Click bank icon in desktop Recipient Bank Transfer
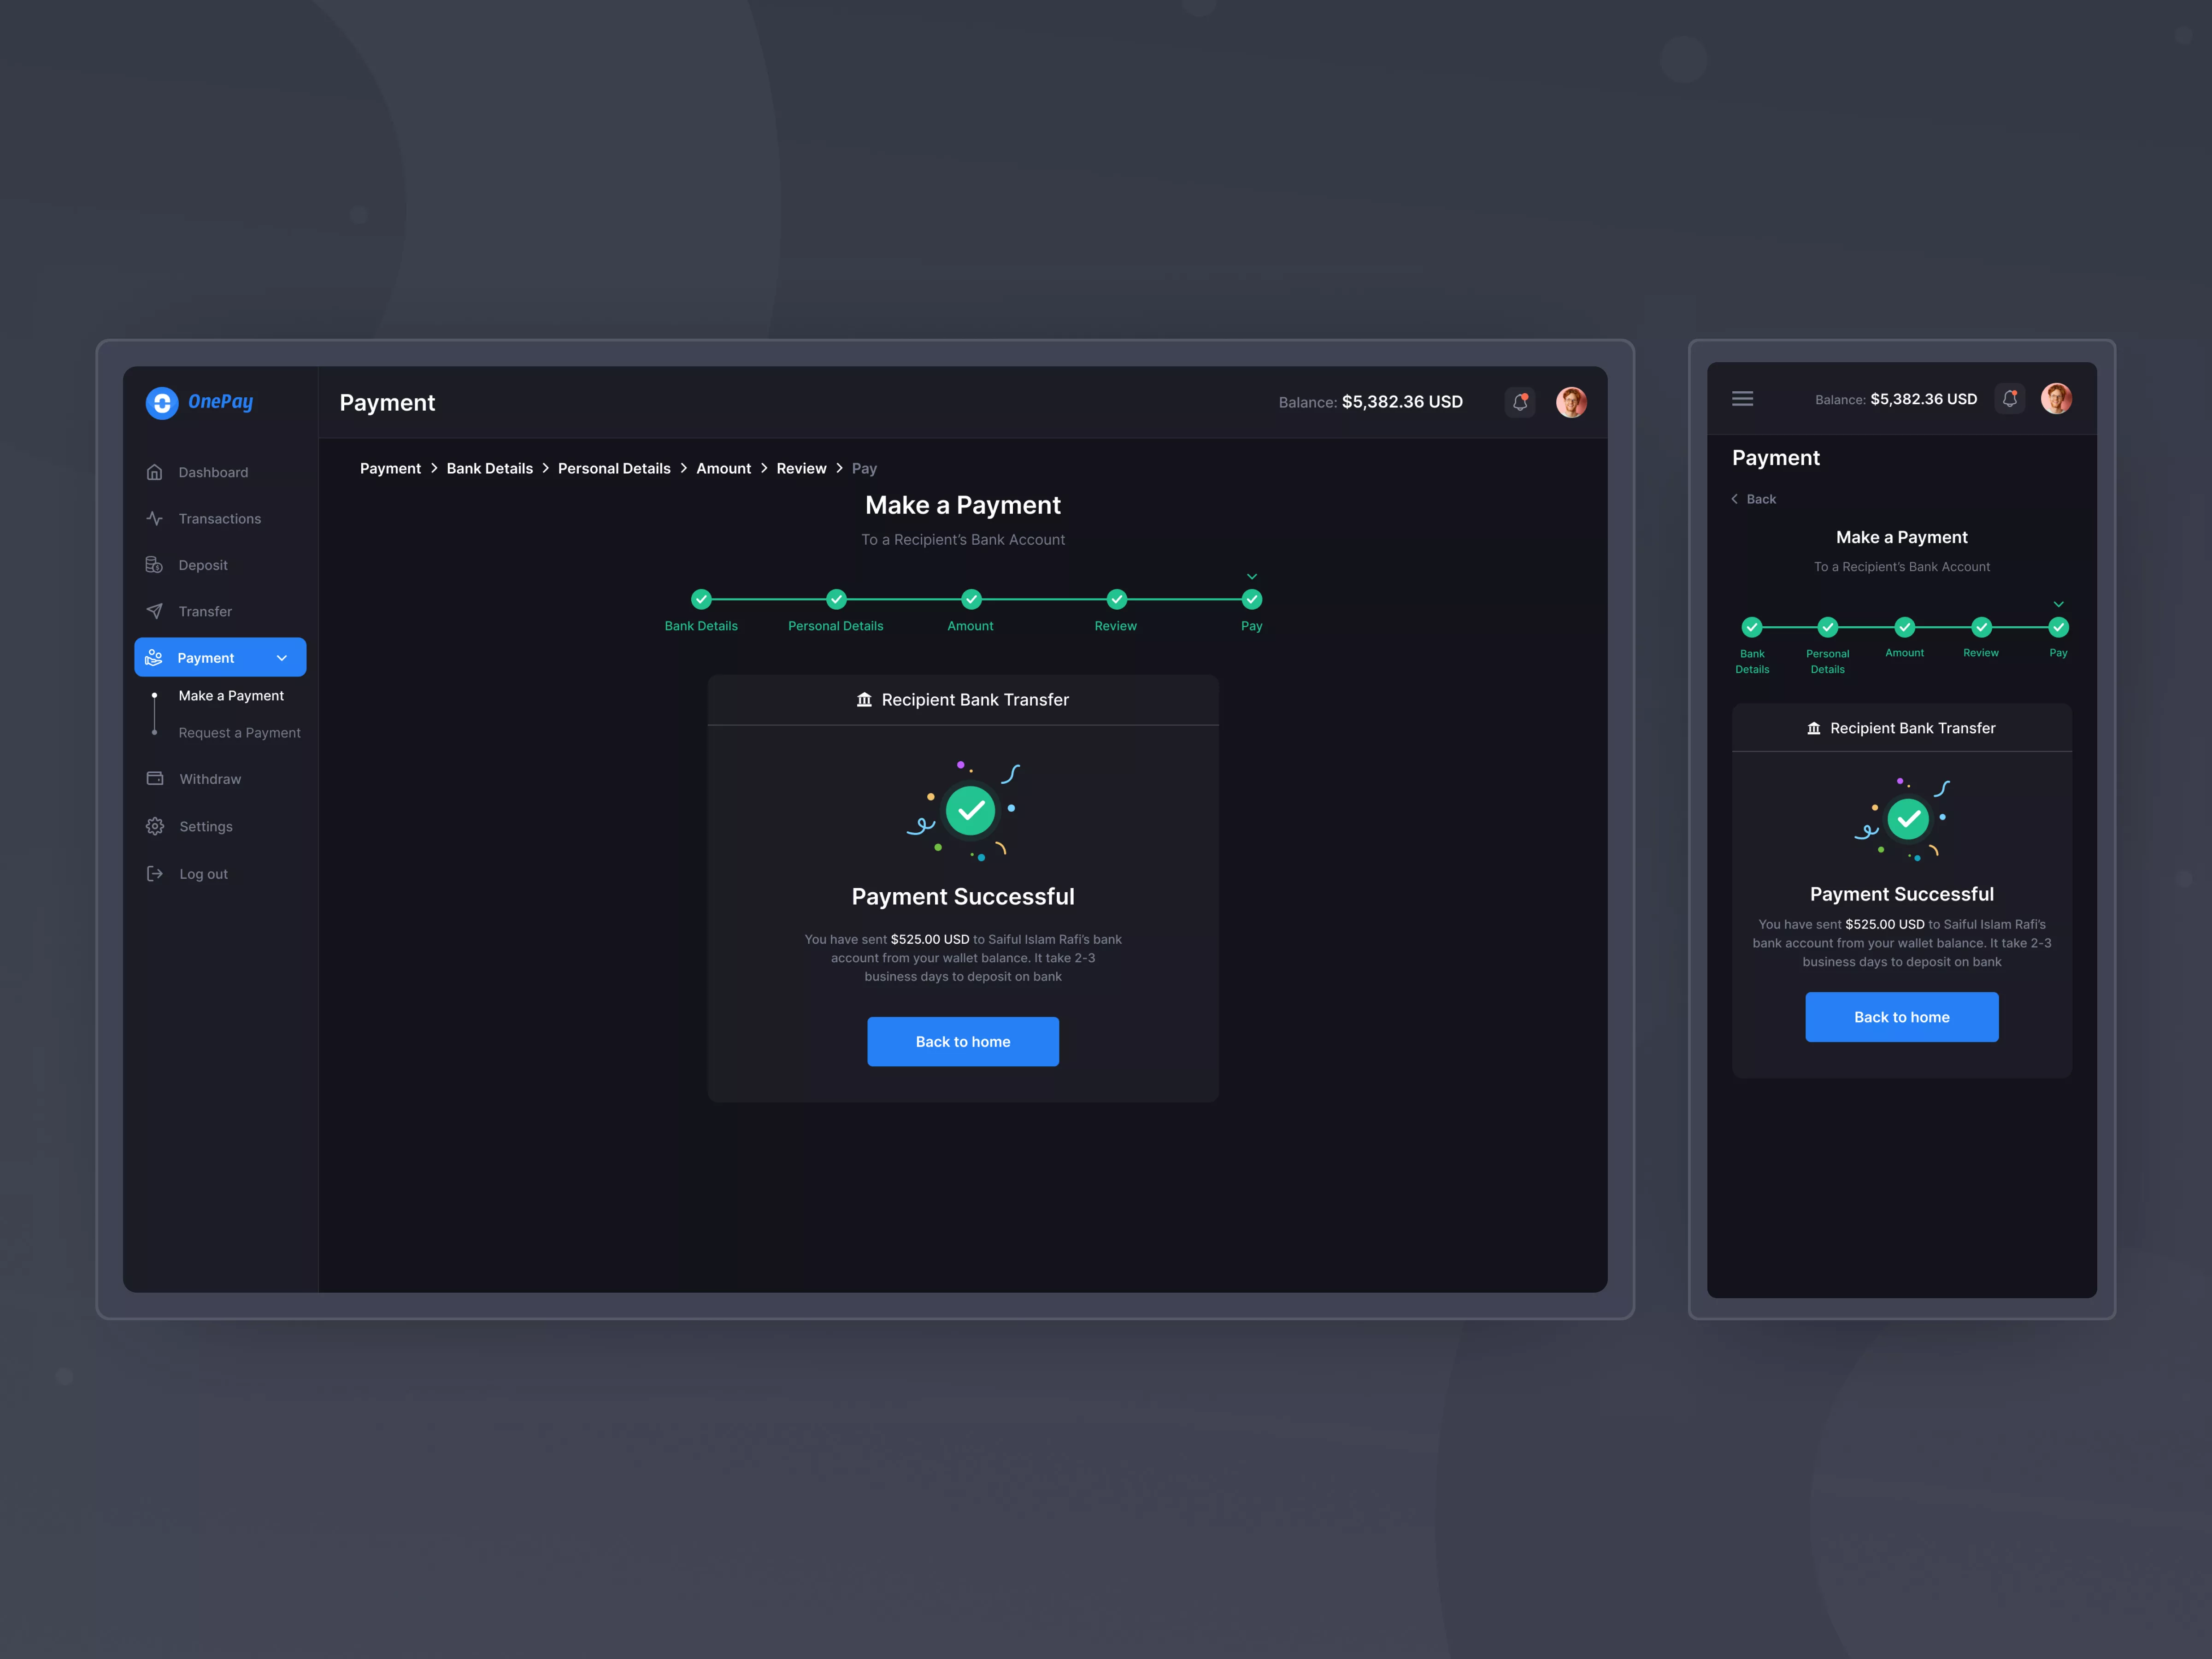Screen dimensions: 2212x1659 (864, 700)
